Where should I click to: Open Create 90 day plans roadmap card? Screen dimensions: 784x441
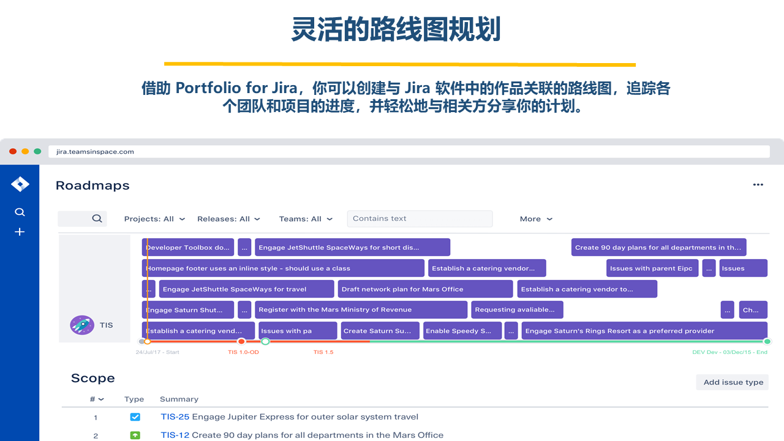[x=658, y=247]
